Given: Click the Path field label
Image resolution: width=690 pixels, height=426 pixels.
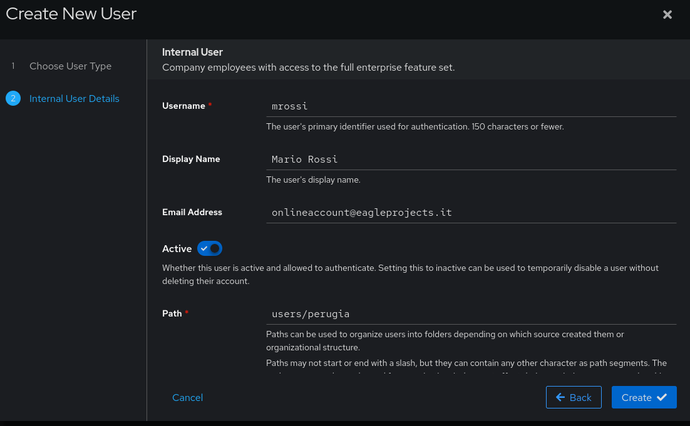Looking at the screenshot, I should click(x=172, y=313).
